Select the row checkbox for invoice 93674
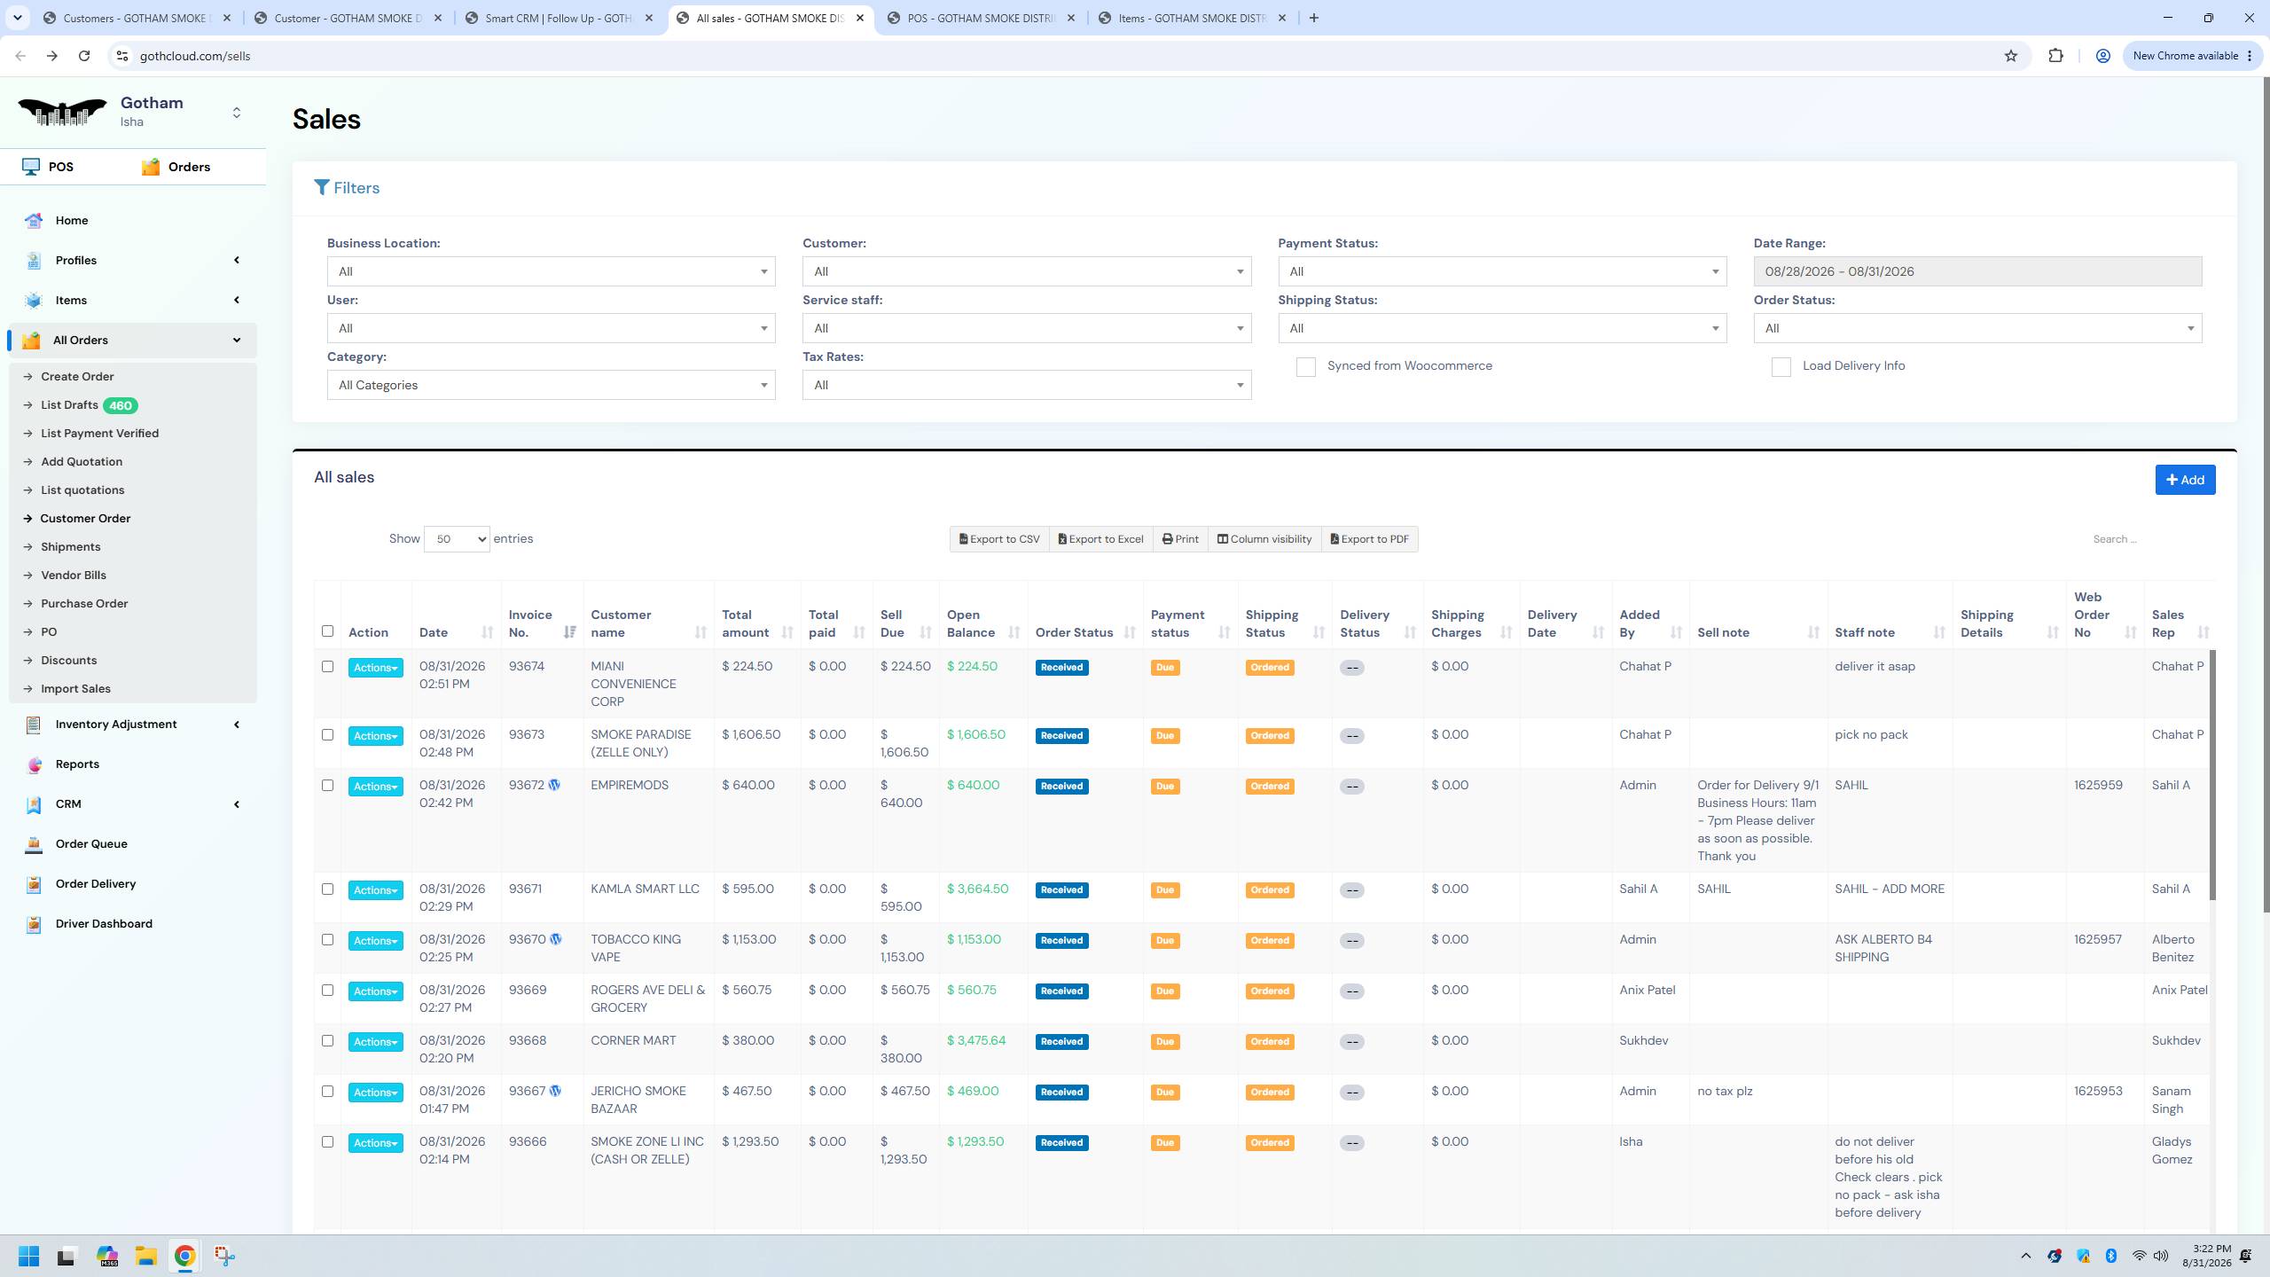This screenshot has width=2270, height=1277. click(x=327, y=667)
